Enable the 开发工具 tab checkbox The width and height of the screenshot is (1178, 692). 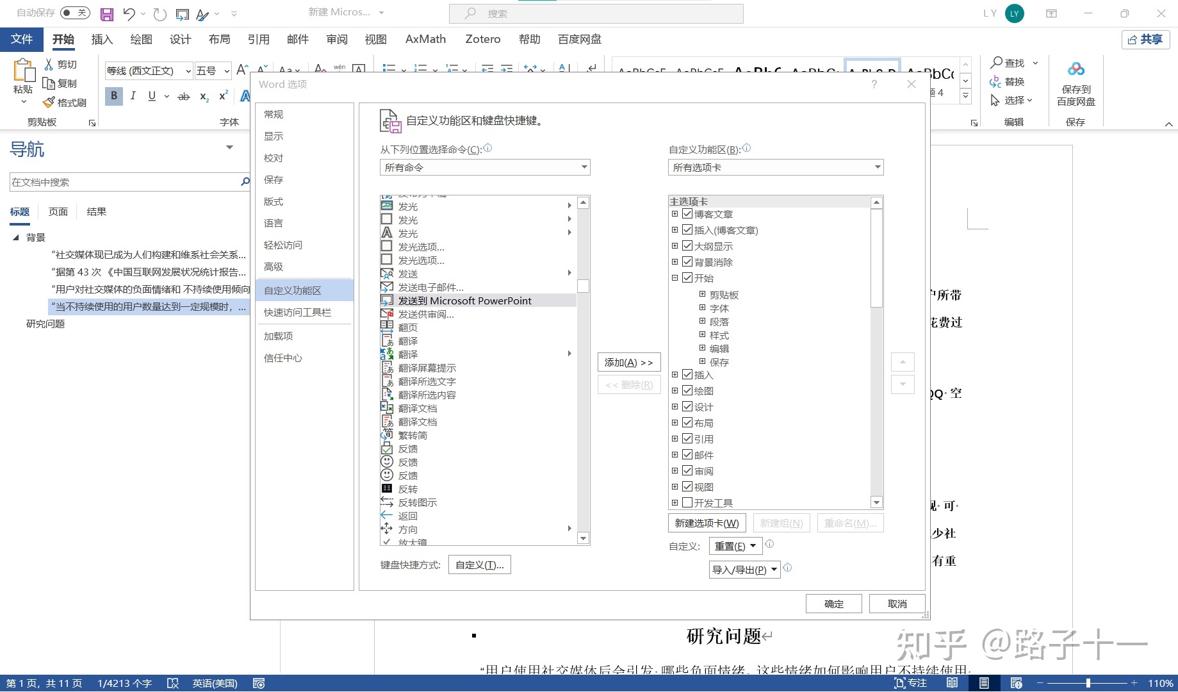point(687,503)
